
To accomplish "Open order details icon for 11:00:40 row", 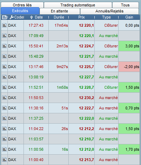I will (4, 160).
